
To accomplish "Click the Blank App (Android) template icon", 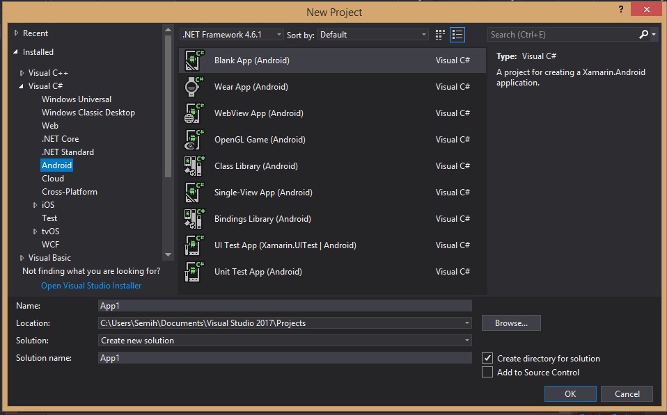I will (x=194, y=60).
